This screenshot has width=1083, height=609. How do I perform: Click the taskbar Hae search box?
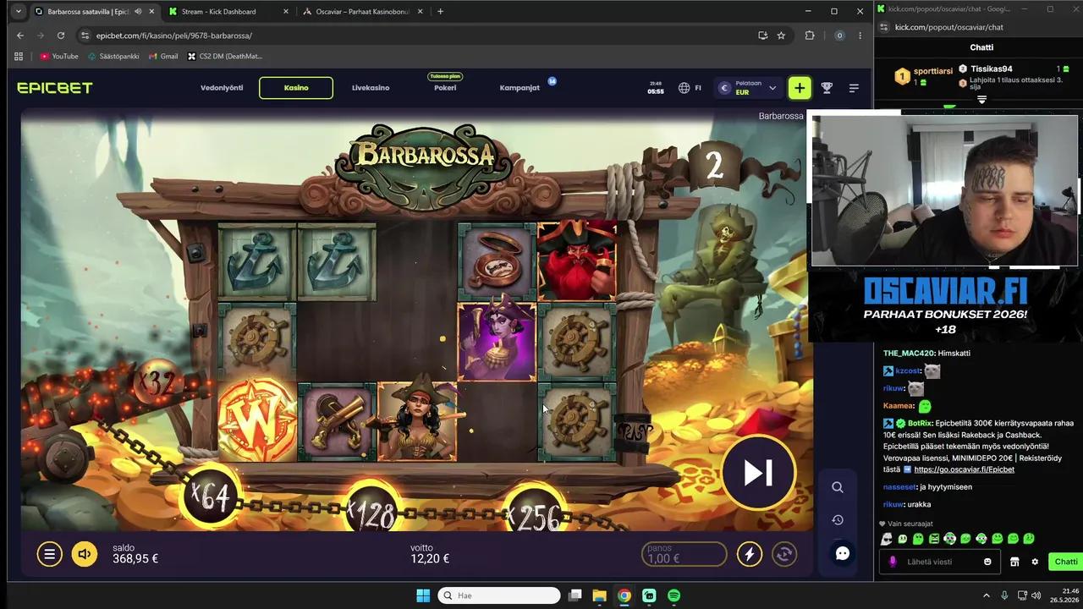tap(499, 595)
